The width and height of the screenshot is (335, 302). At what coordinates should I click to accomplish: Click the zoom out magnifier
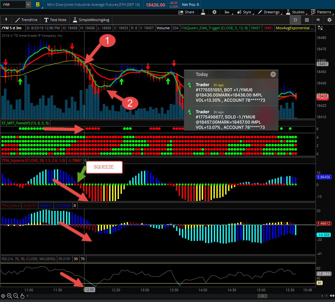[x=16, y=296]
